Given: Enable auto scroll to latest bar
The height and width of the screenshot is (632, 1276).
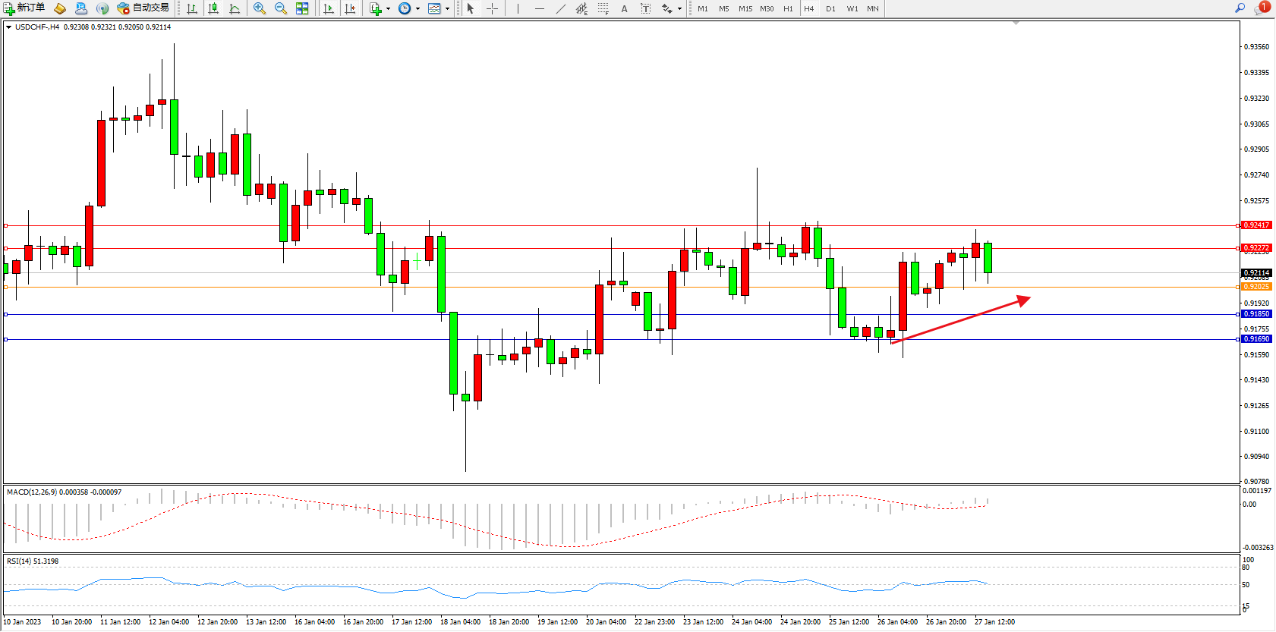Looking at the screenshot, I should point(329,8).
